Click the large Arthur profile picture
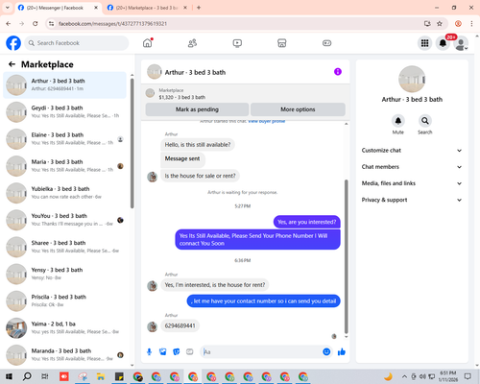Screen dimensions: 480x384 tap(412, 79)
